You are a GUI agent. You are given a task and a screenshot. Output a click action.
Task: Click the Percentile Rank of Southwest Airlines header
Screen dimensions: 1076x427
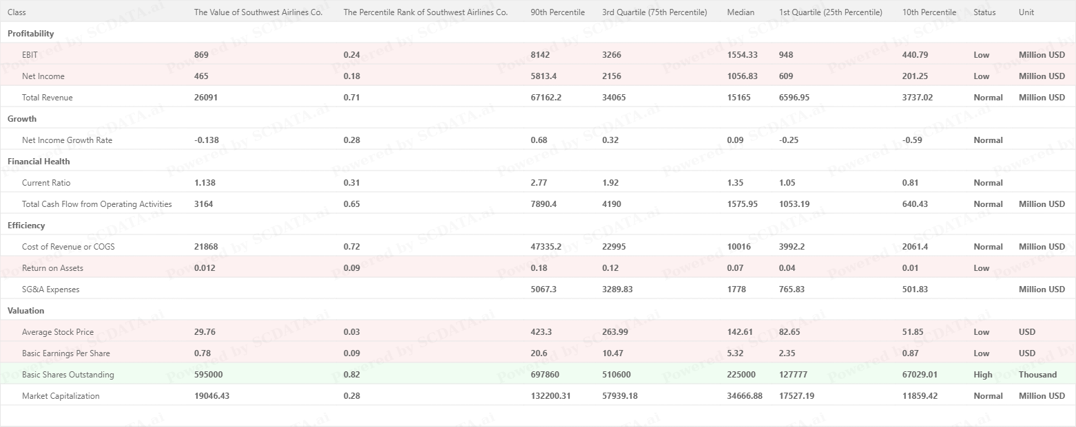[x=426, y=12]
